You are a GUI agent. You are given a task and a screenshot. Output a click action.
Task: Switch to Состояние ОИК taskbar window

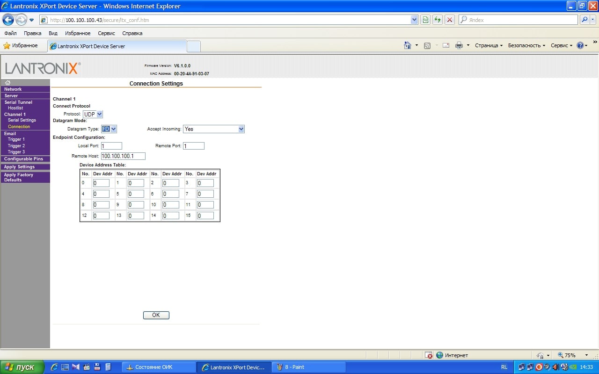coord(159,367)
